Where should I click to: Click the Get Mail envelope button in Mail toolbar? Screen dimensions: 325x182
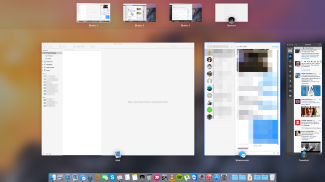point(45,46)
